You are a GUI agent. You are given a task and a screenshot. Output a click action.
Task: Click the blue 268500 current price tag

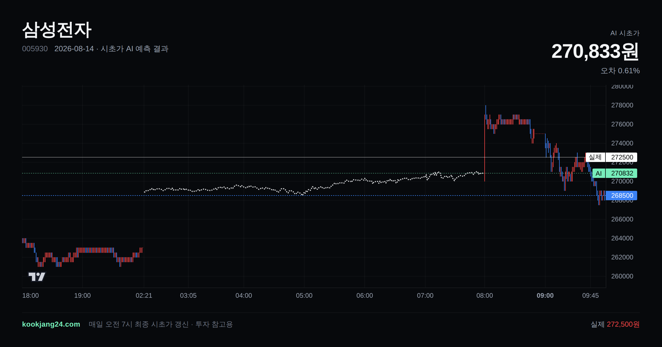pos(621,196)
